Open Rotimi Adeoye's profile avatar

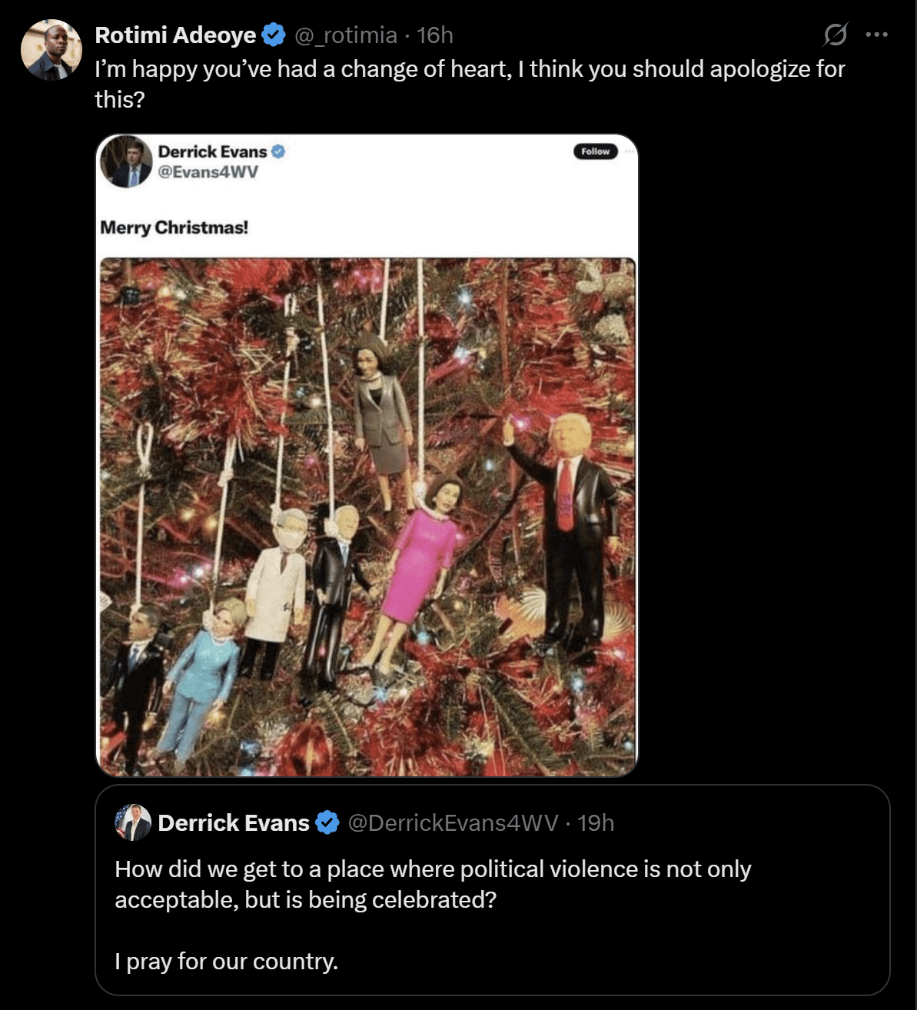(51, 50)
